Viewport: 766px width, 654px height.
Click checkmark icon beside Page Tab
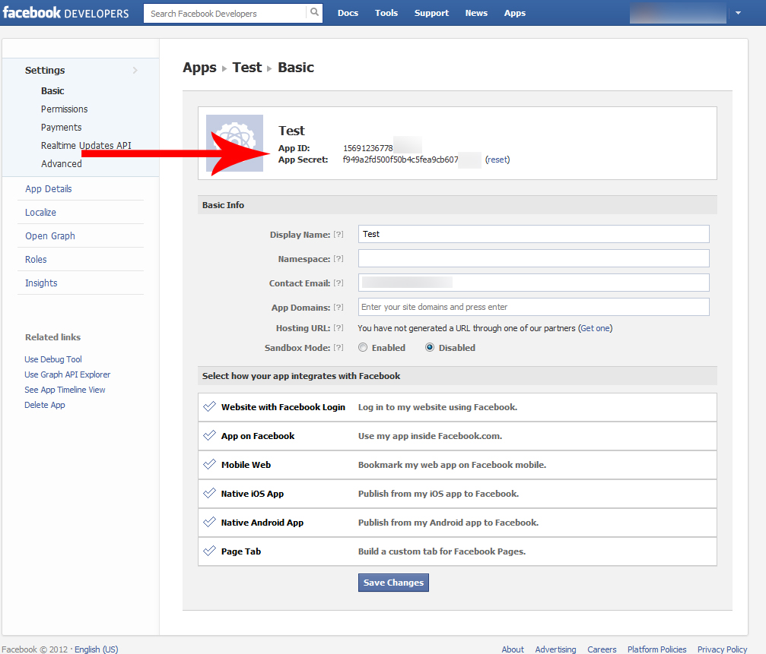tap(210, 551)
